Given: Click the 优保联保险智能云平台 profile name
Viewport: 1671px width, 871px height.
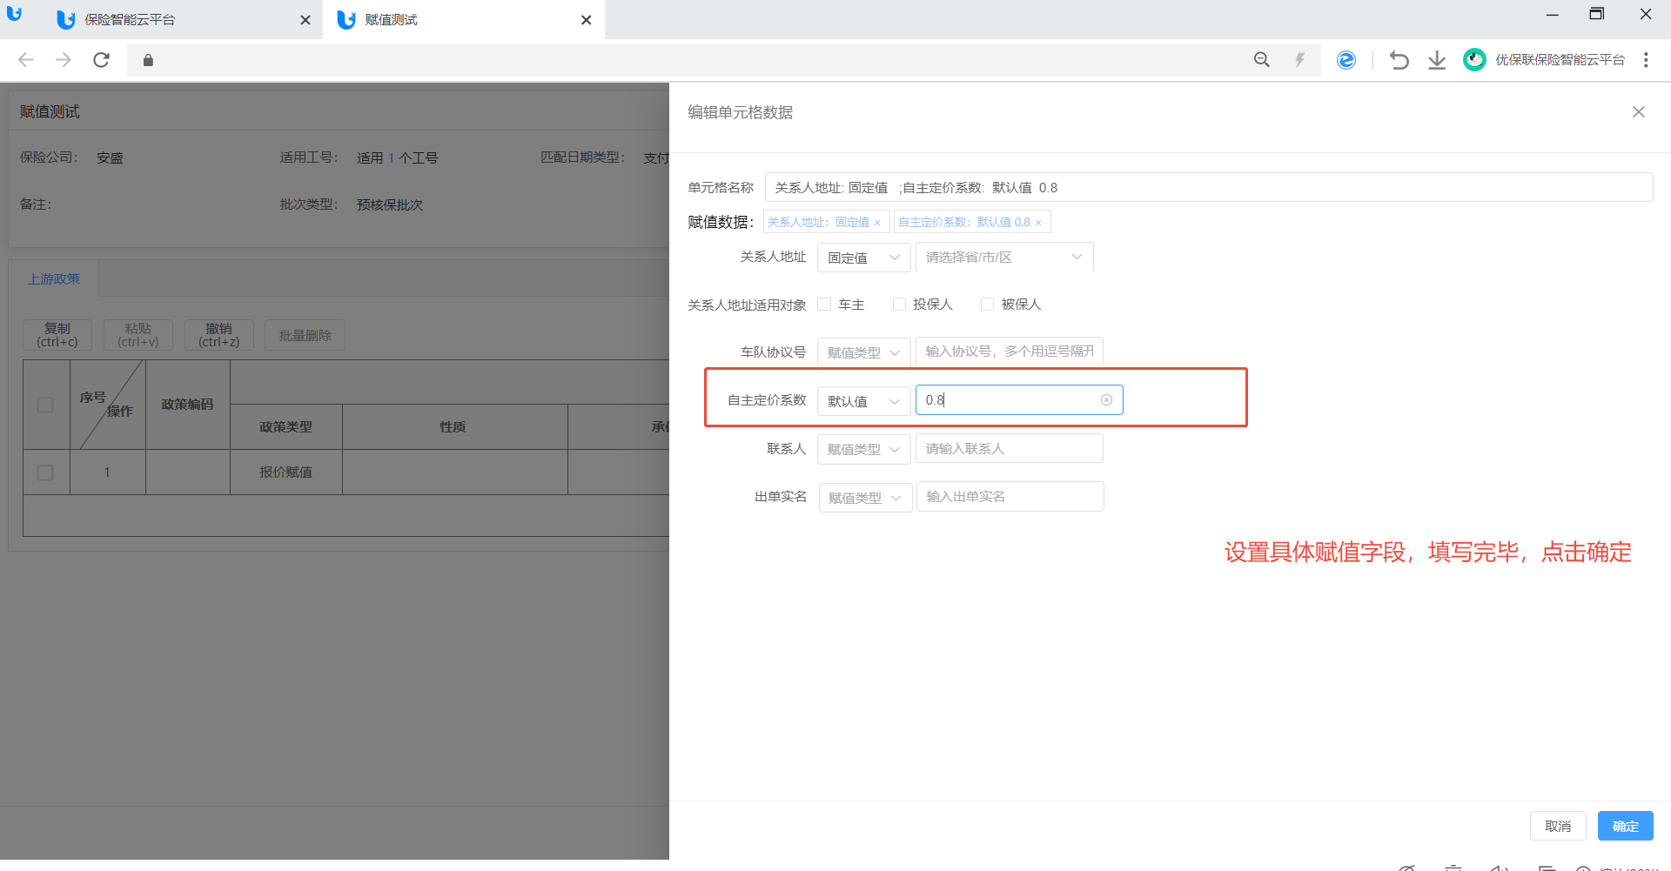Looking at the screenshot, I should tap(1560, 60).
